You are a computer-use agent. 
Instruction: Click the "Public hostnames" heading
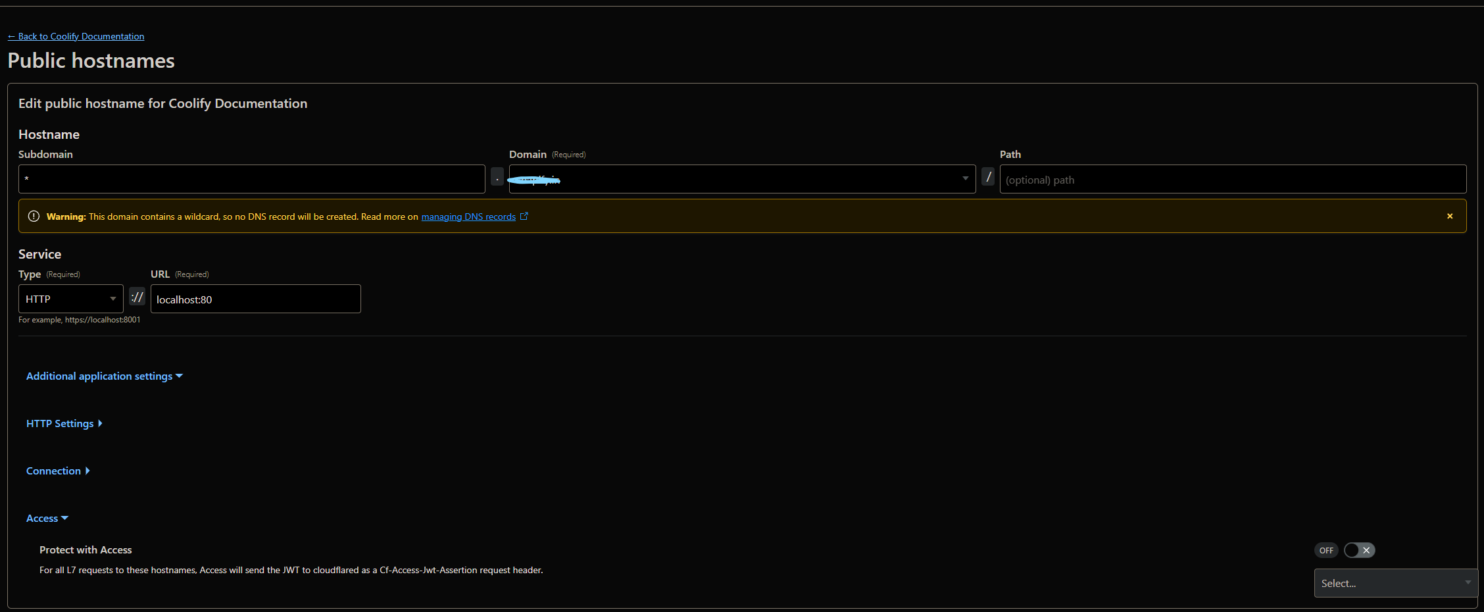coord(91,61)
